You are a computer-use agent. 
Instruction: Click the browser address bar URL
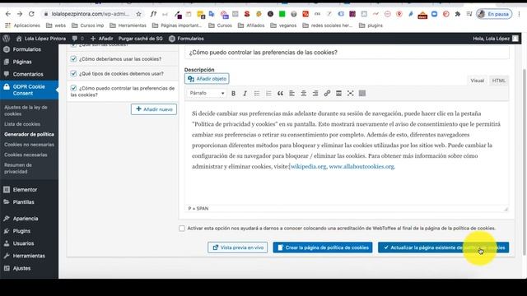(x=90, y=14)
